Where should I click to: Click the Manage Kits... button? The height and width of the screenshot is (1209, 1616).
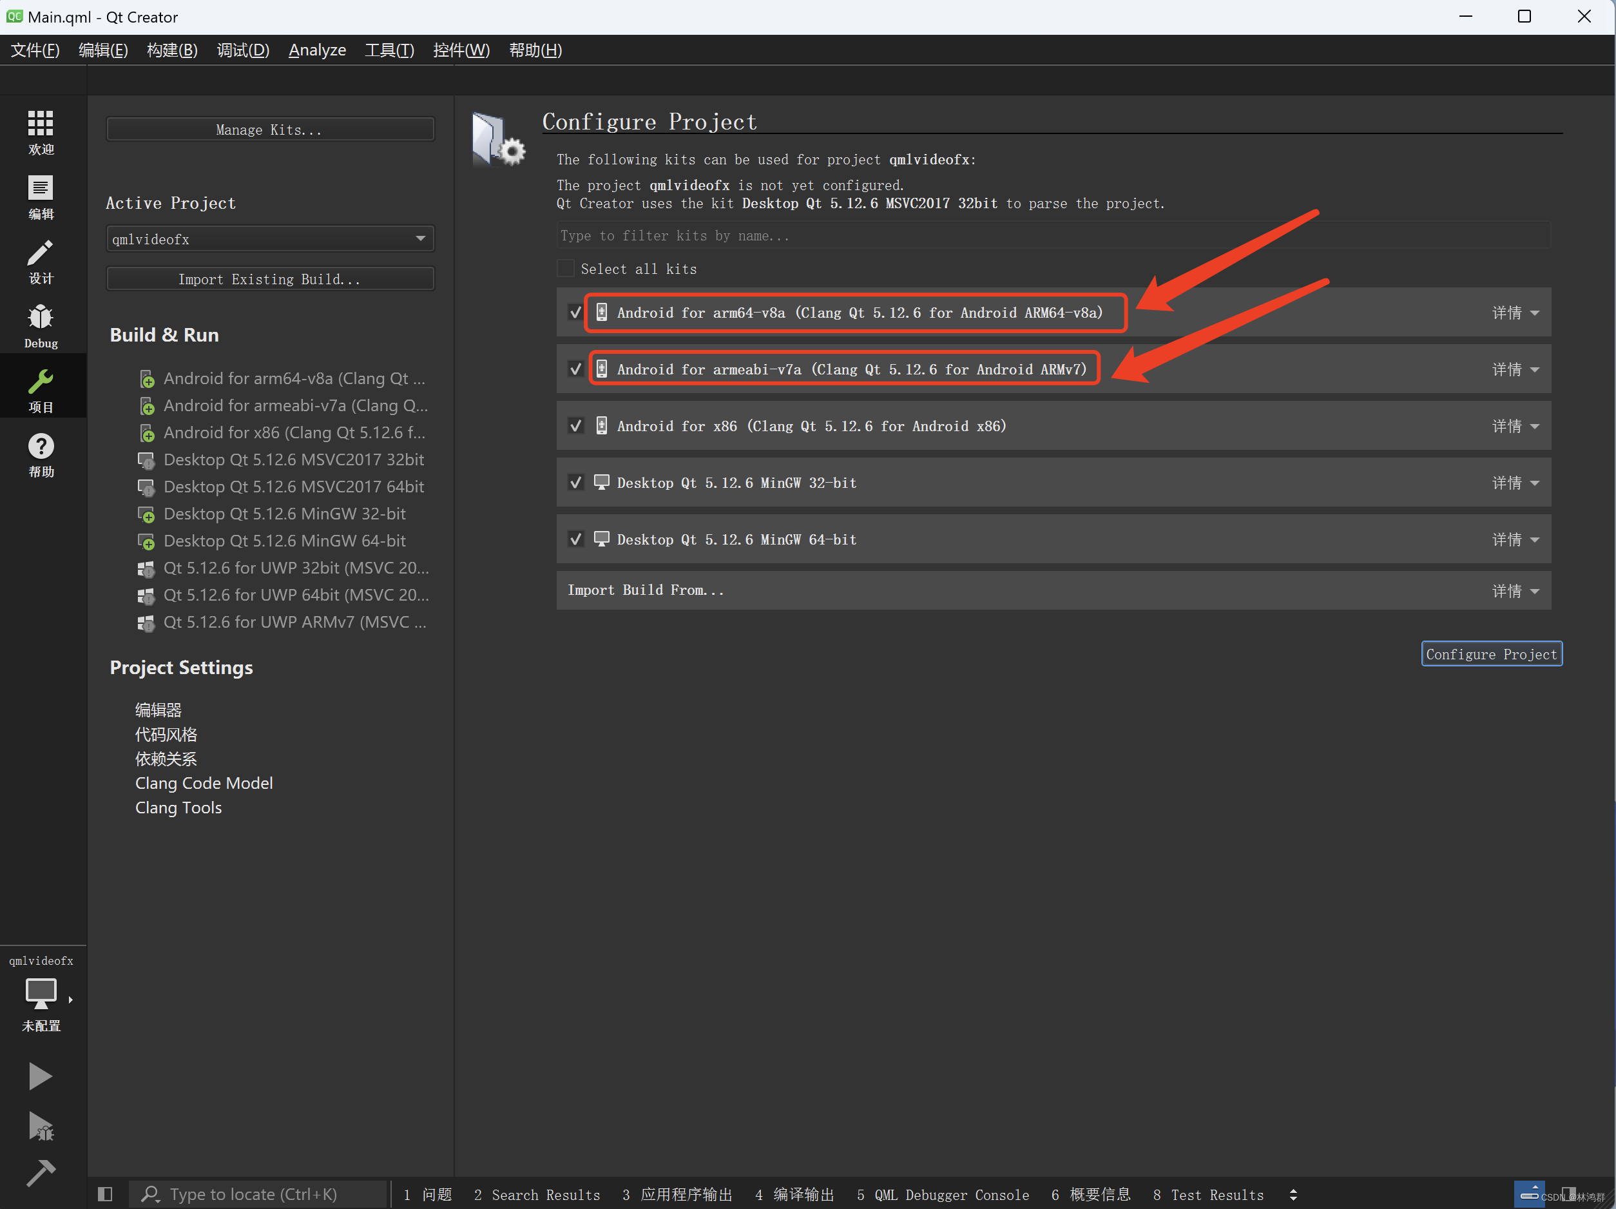click(x=271, y=130)
